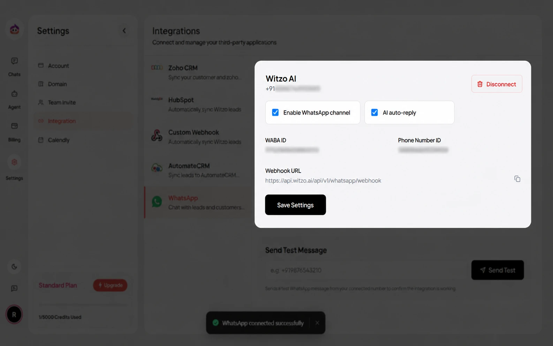Select Custom Webhook integration
Image resolution: width=553 pixels, height=346 pixels.
point(198,137)
